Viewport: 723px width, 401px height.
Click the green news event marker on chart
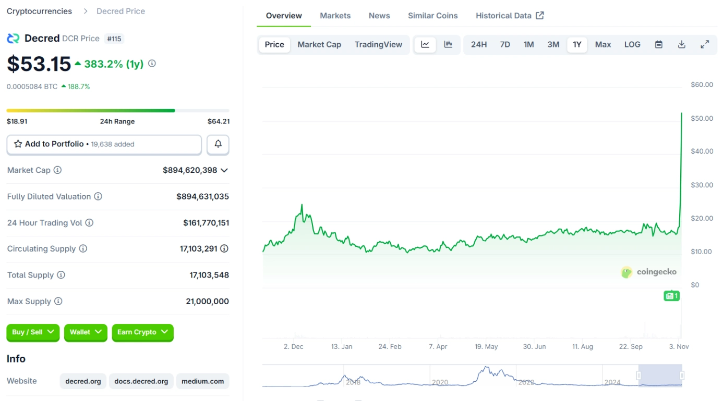671,296
